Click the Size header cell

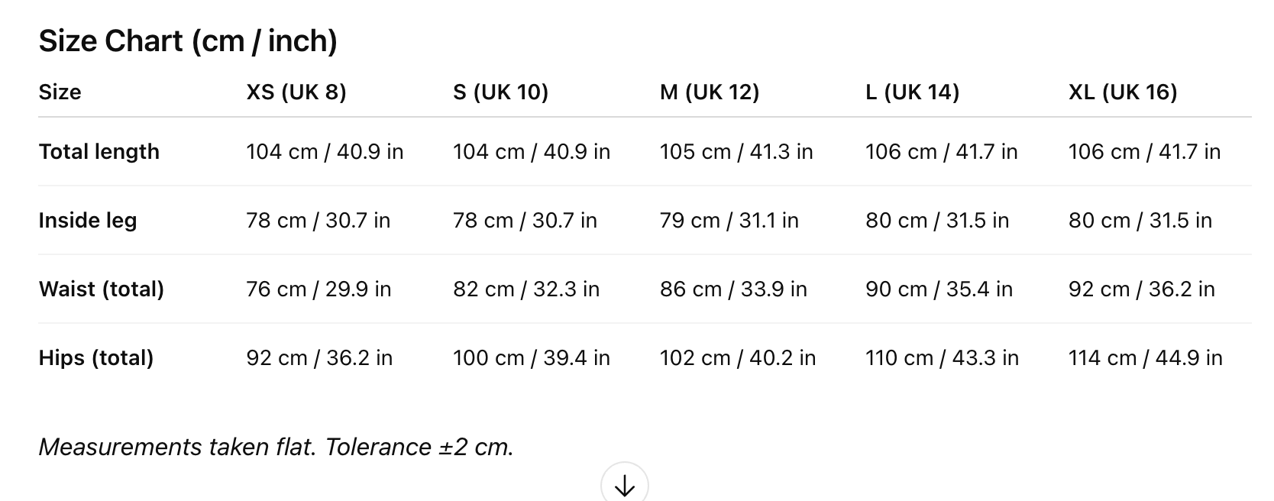click(60, 92)
